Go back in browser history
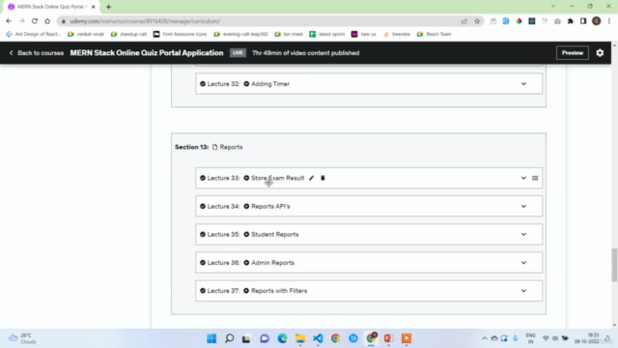The image size is (618, 348). tap(9, 21)
